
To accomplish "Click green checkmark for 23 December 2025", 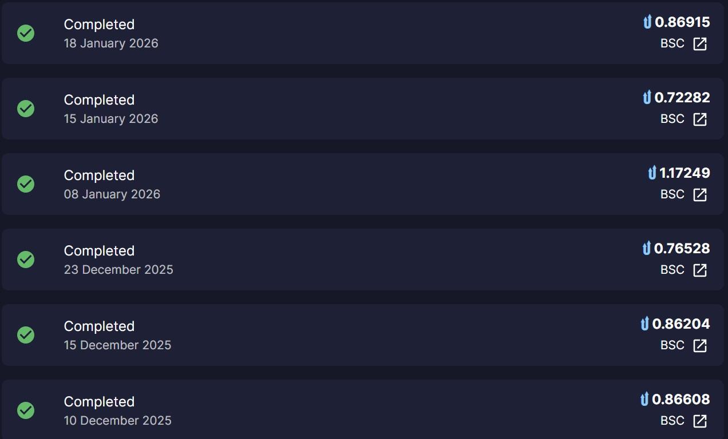I will [x=26, y=260].
